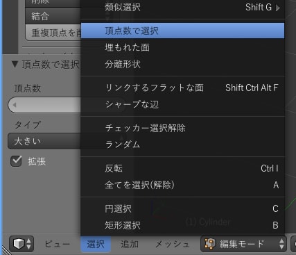Open the ビュー menu in the header
The image size is (296, 255).
(x=57, y=244)
